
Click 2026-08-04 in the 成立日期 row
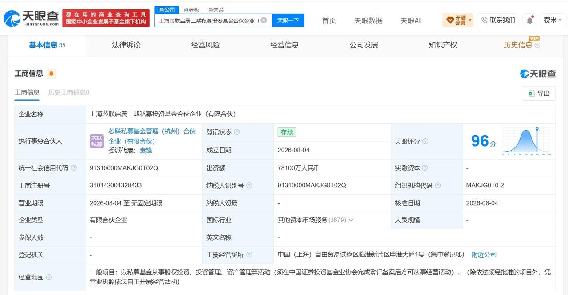[x=294, y=150]
